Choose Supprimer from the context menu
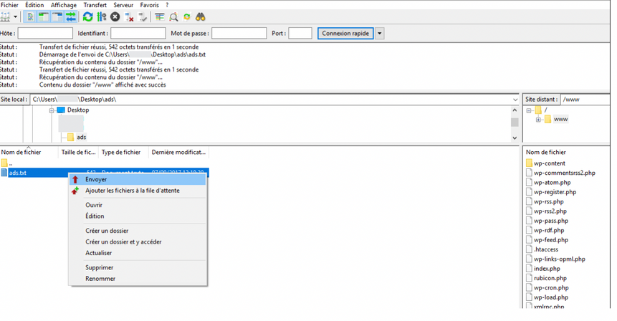The height and width of the screenshot is (321, 617). [100, 267]
